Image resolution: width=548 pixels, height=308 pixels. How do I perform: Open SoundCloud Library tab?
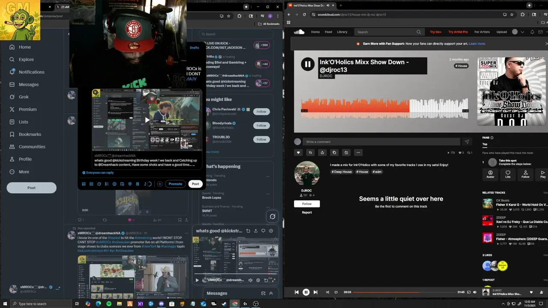342,32
